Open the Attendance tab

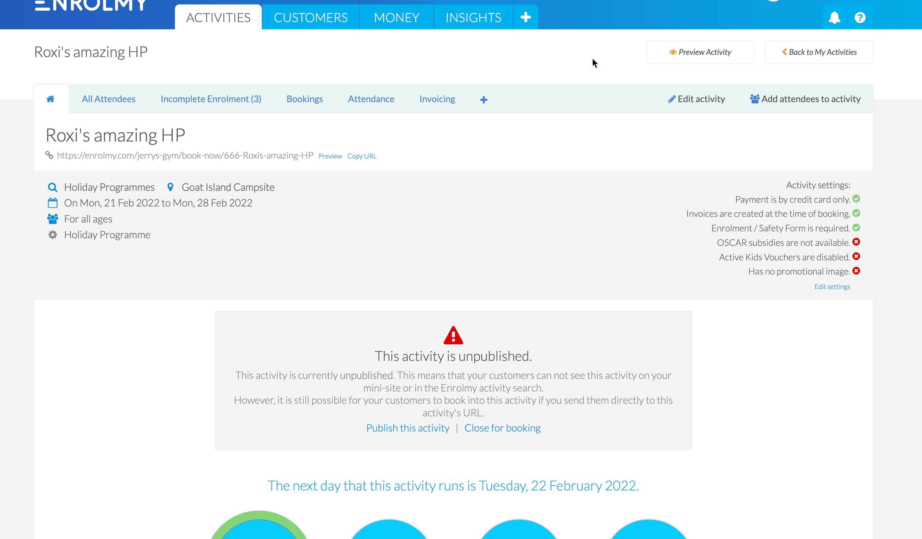(371, 99)
